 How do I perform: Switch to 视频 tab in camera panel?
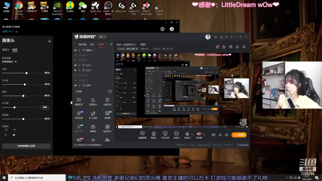[15, 49]
